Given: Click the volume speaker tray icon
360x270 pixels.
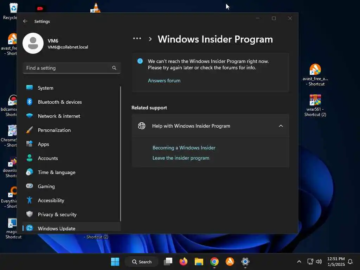Looking at the screenshot, I should tap(319, 262).
